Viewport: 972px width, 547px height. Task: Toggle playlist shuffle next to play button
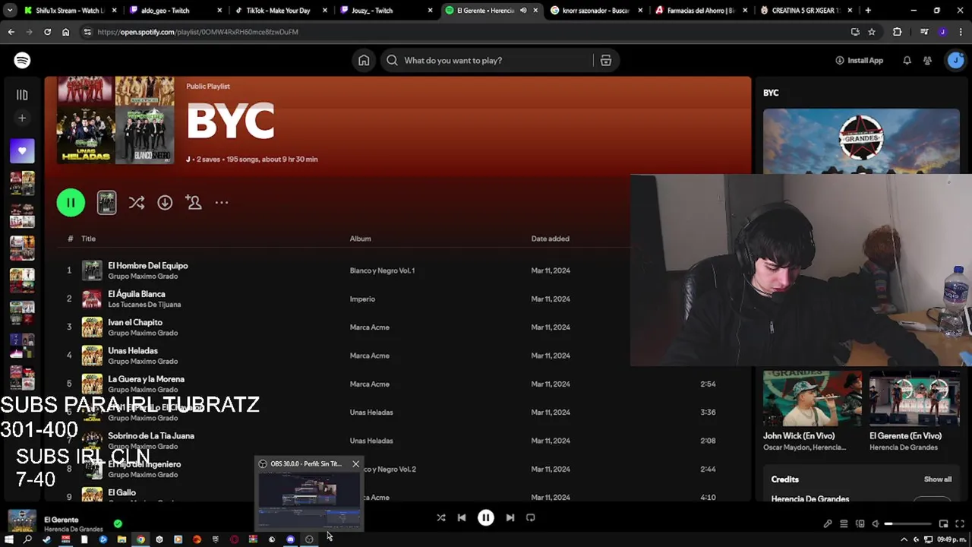[x=137, y=202]
